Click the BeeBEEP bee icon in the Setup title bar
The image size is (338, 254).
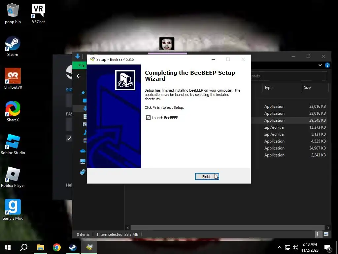pyautogui.click(x=92, y=59)
